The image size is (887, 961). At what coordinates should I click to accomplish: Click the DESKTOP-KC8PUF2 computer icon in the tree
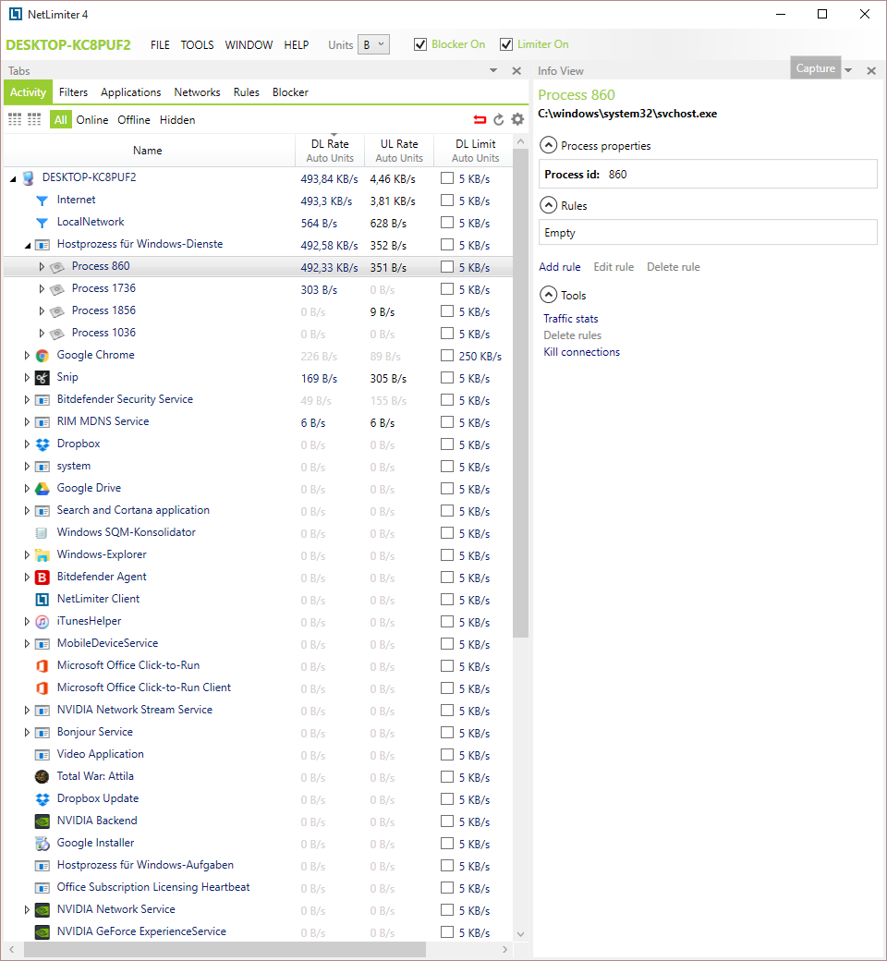point(28,178)
